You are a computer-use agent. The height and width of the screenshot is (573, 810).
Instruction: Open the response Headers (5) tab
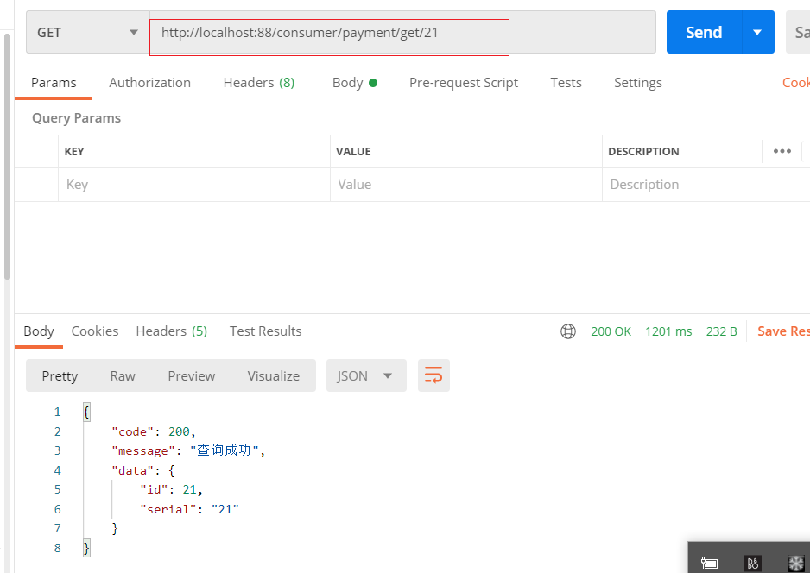tap(172, 331)
